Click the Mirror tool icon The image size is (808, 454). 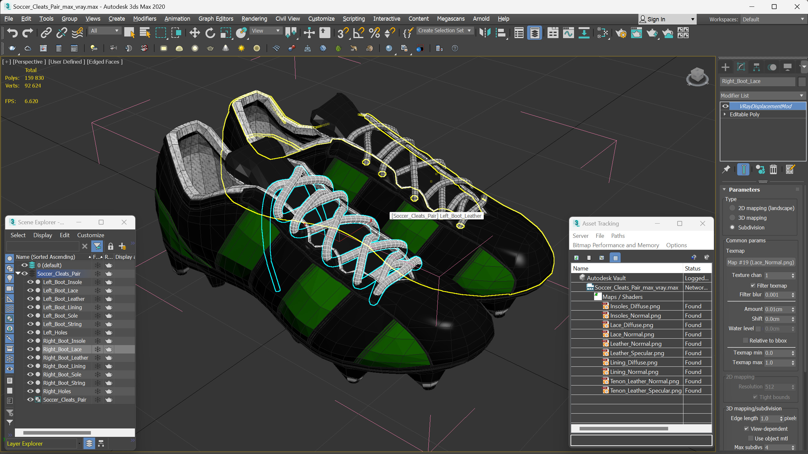point(485,33)
